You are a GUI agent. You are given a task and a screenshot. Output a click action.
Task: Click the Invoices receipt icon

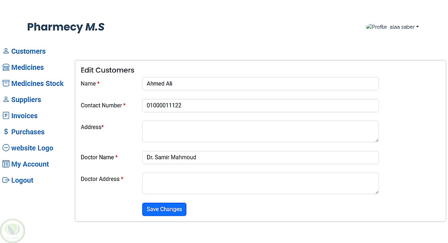pyautogui.click(x=6, y=115)
